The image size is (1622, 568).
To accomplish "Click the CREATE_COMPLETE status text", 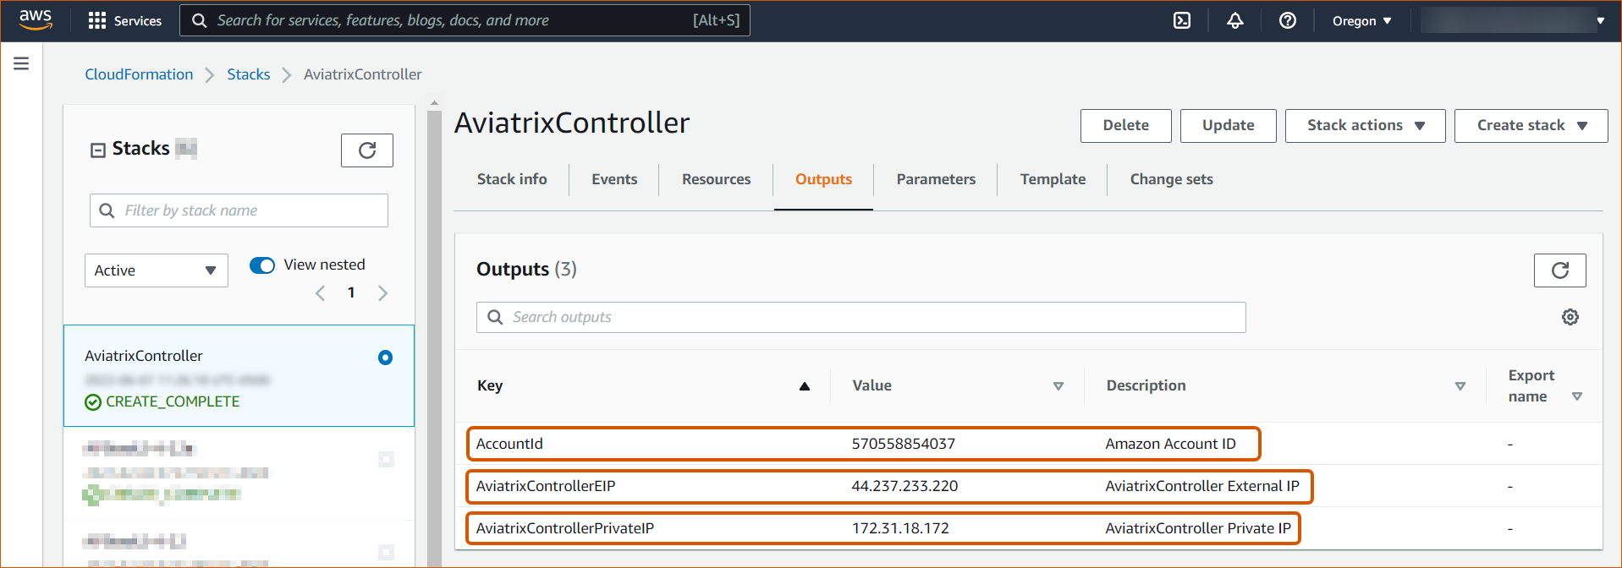I will pyautogui.click(x=173, y=401).
